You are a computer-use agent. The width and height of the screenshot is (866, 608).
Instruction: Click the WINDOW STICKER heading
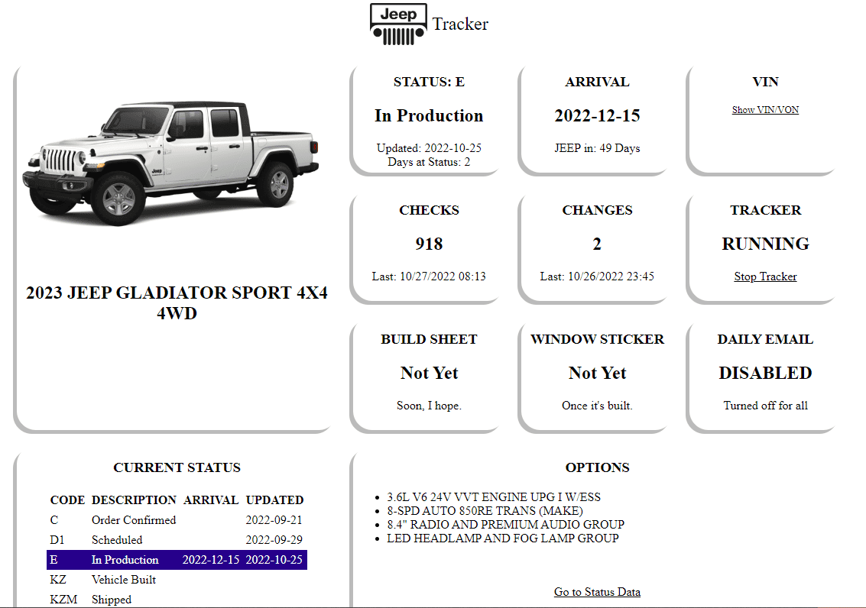coord(597,339)
